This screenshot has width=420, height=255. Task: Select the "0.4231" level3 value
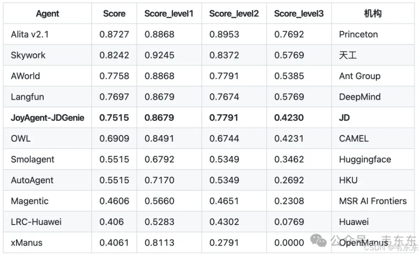click(x=289, y=139)
